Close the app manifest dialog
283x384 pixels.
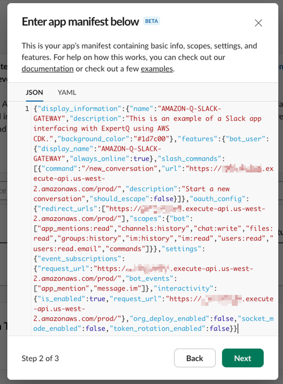tap(258, 23)
